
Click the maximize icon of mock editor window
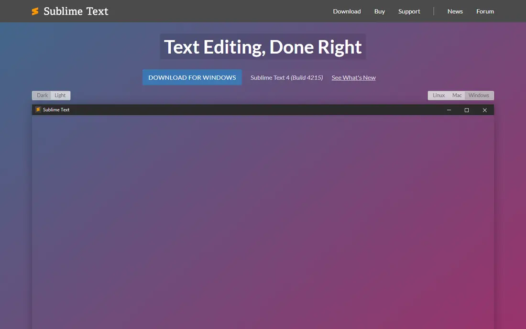pos(467,110)
